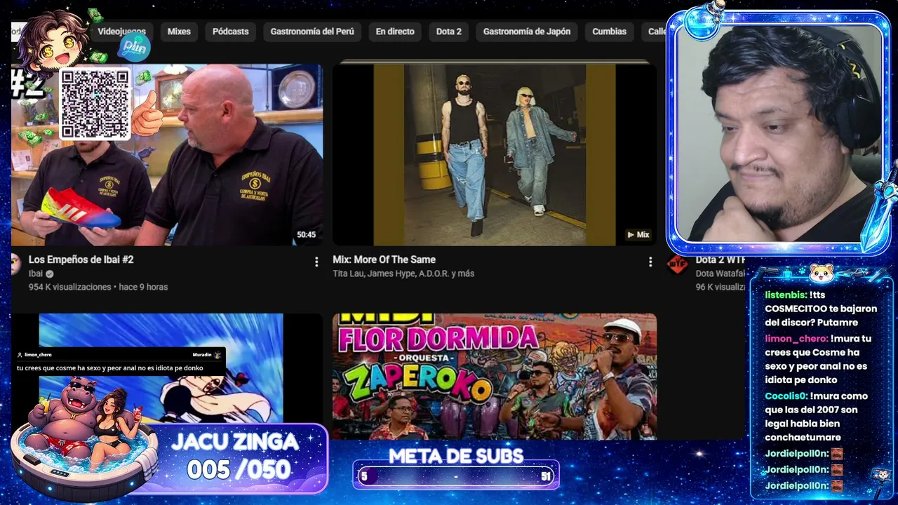The height and width of the screenshot is (505, 898).
Task: Play the Los Empeños de Ibai video thumbnail
Action: (x=167, y=155)
